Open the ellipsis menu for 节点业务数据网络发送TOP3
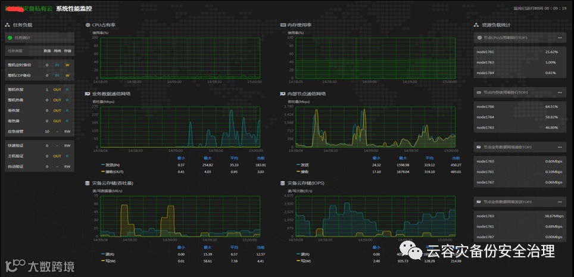Viewport: 574px width, 277px height. pos(559,202)
